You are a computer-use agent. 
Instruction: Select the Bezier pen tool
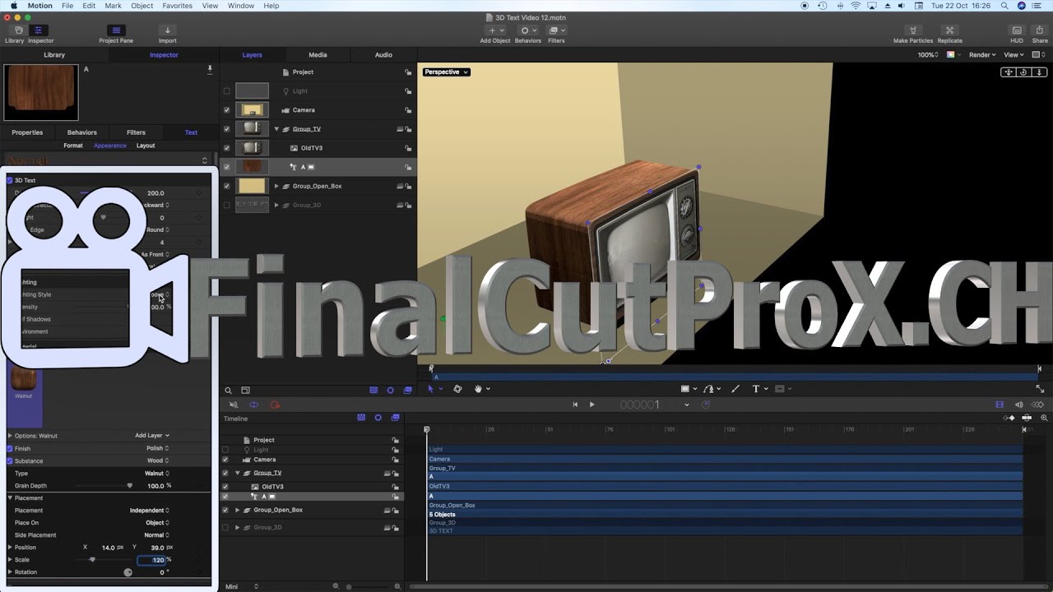tap(708, 389)
